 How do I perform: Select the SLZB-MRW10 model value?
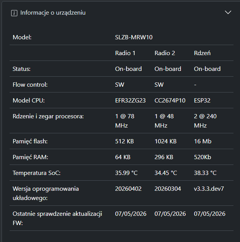pos(134,37)
